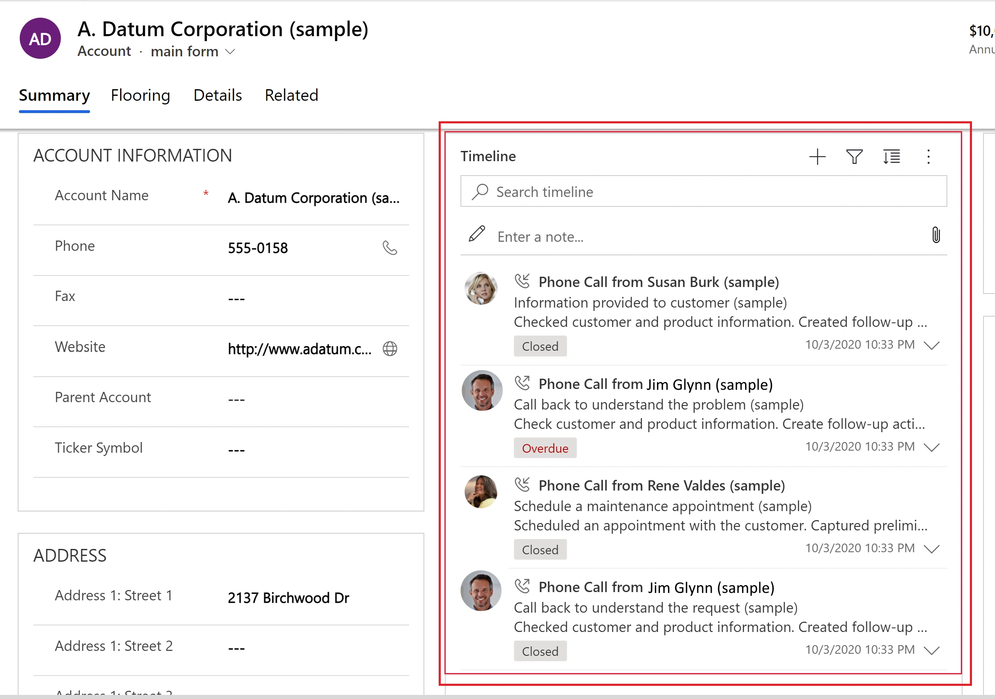Click the Account Name field value
Image resolution: width=995 pixels, height=699 pixels.
tap(314, 198)
